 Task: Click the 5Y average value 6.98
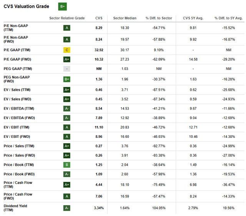[x=193, y=185]
